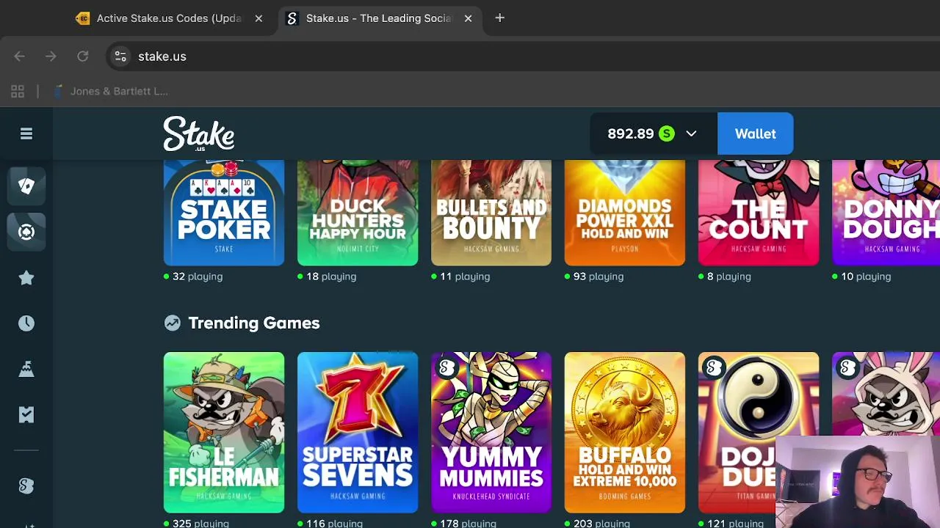940x528 pixels.
Task: Open Le Fisherman game thumbnail
Action: click(x=224, y=433)
